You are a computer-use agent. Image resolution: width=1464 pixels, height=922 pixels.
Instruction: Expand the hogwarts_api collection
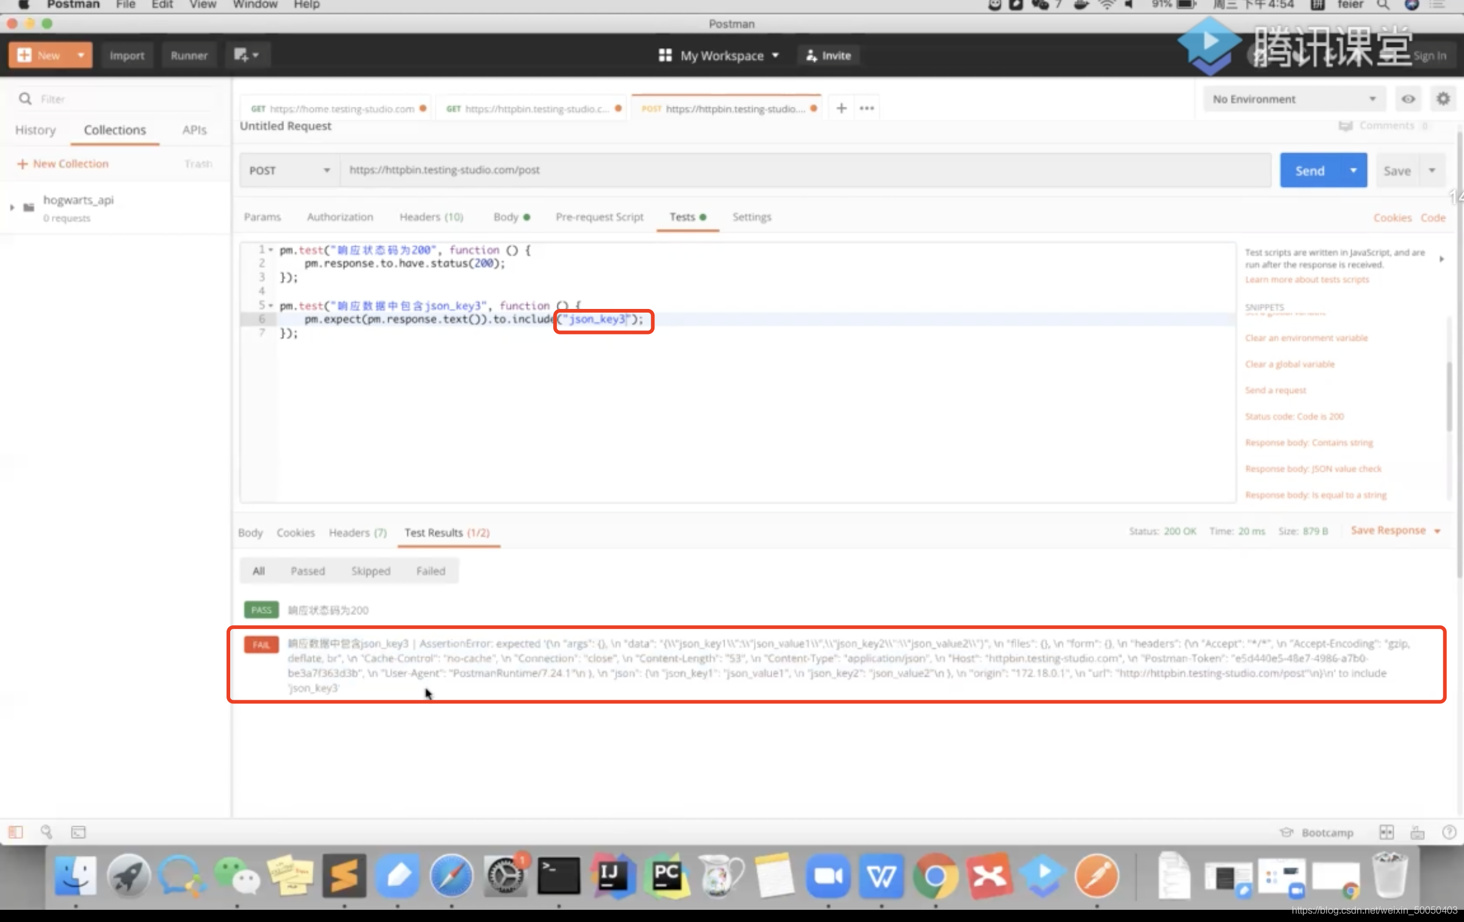[x=12, y=208]
